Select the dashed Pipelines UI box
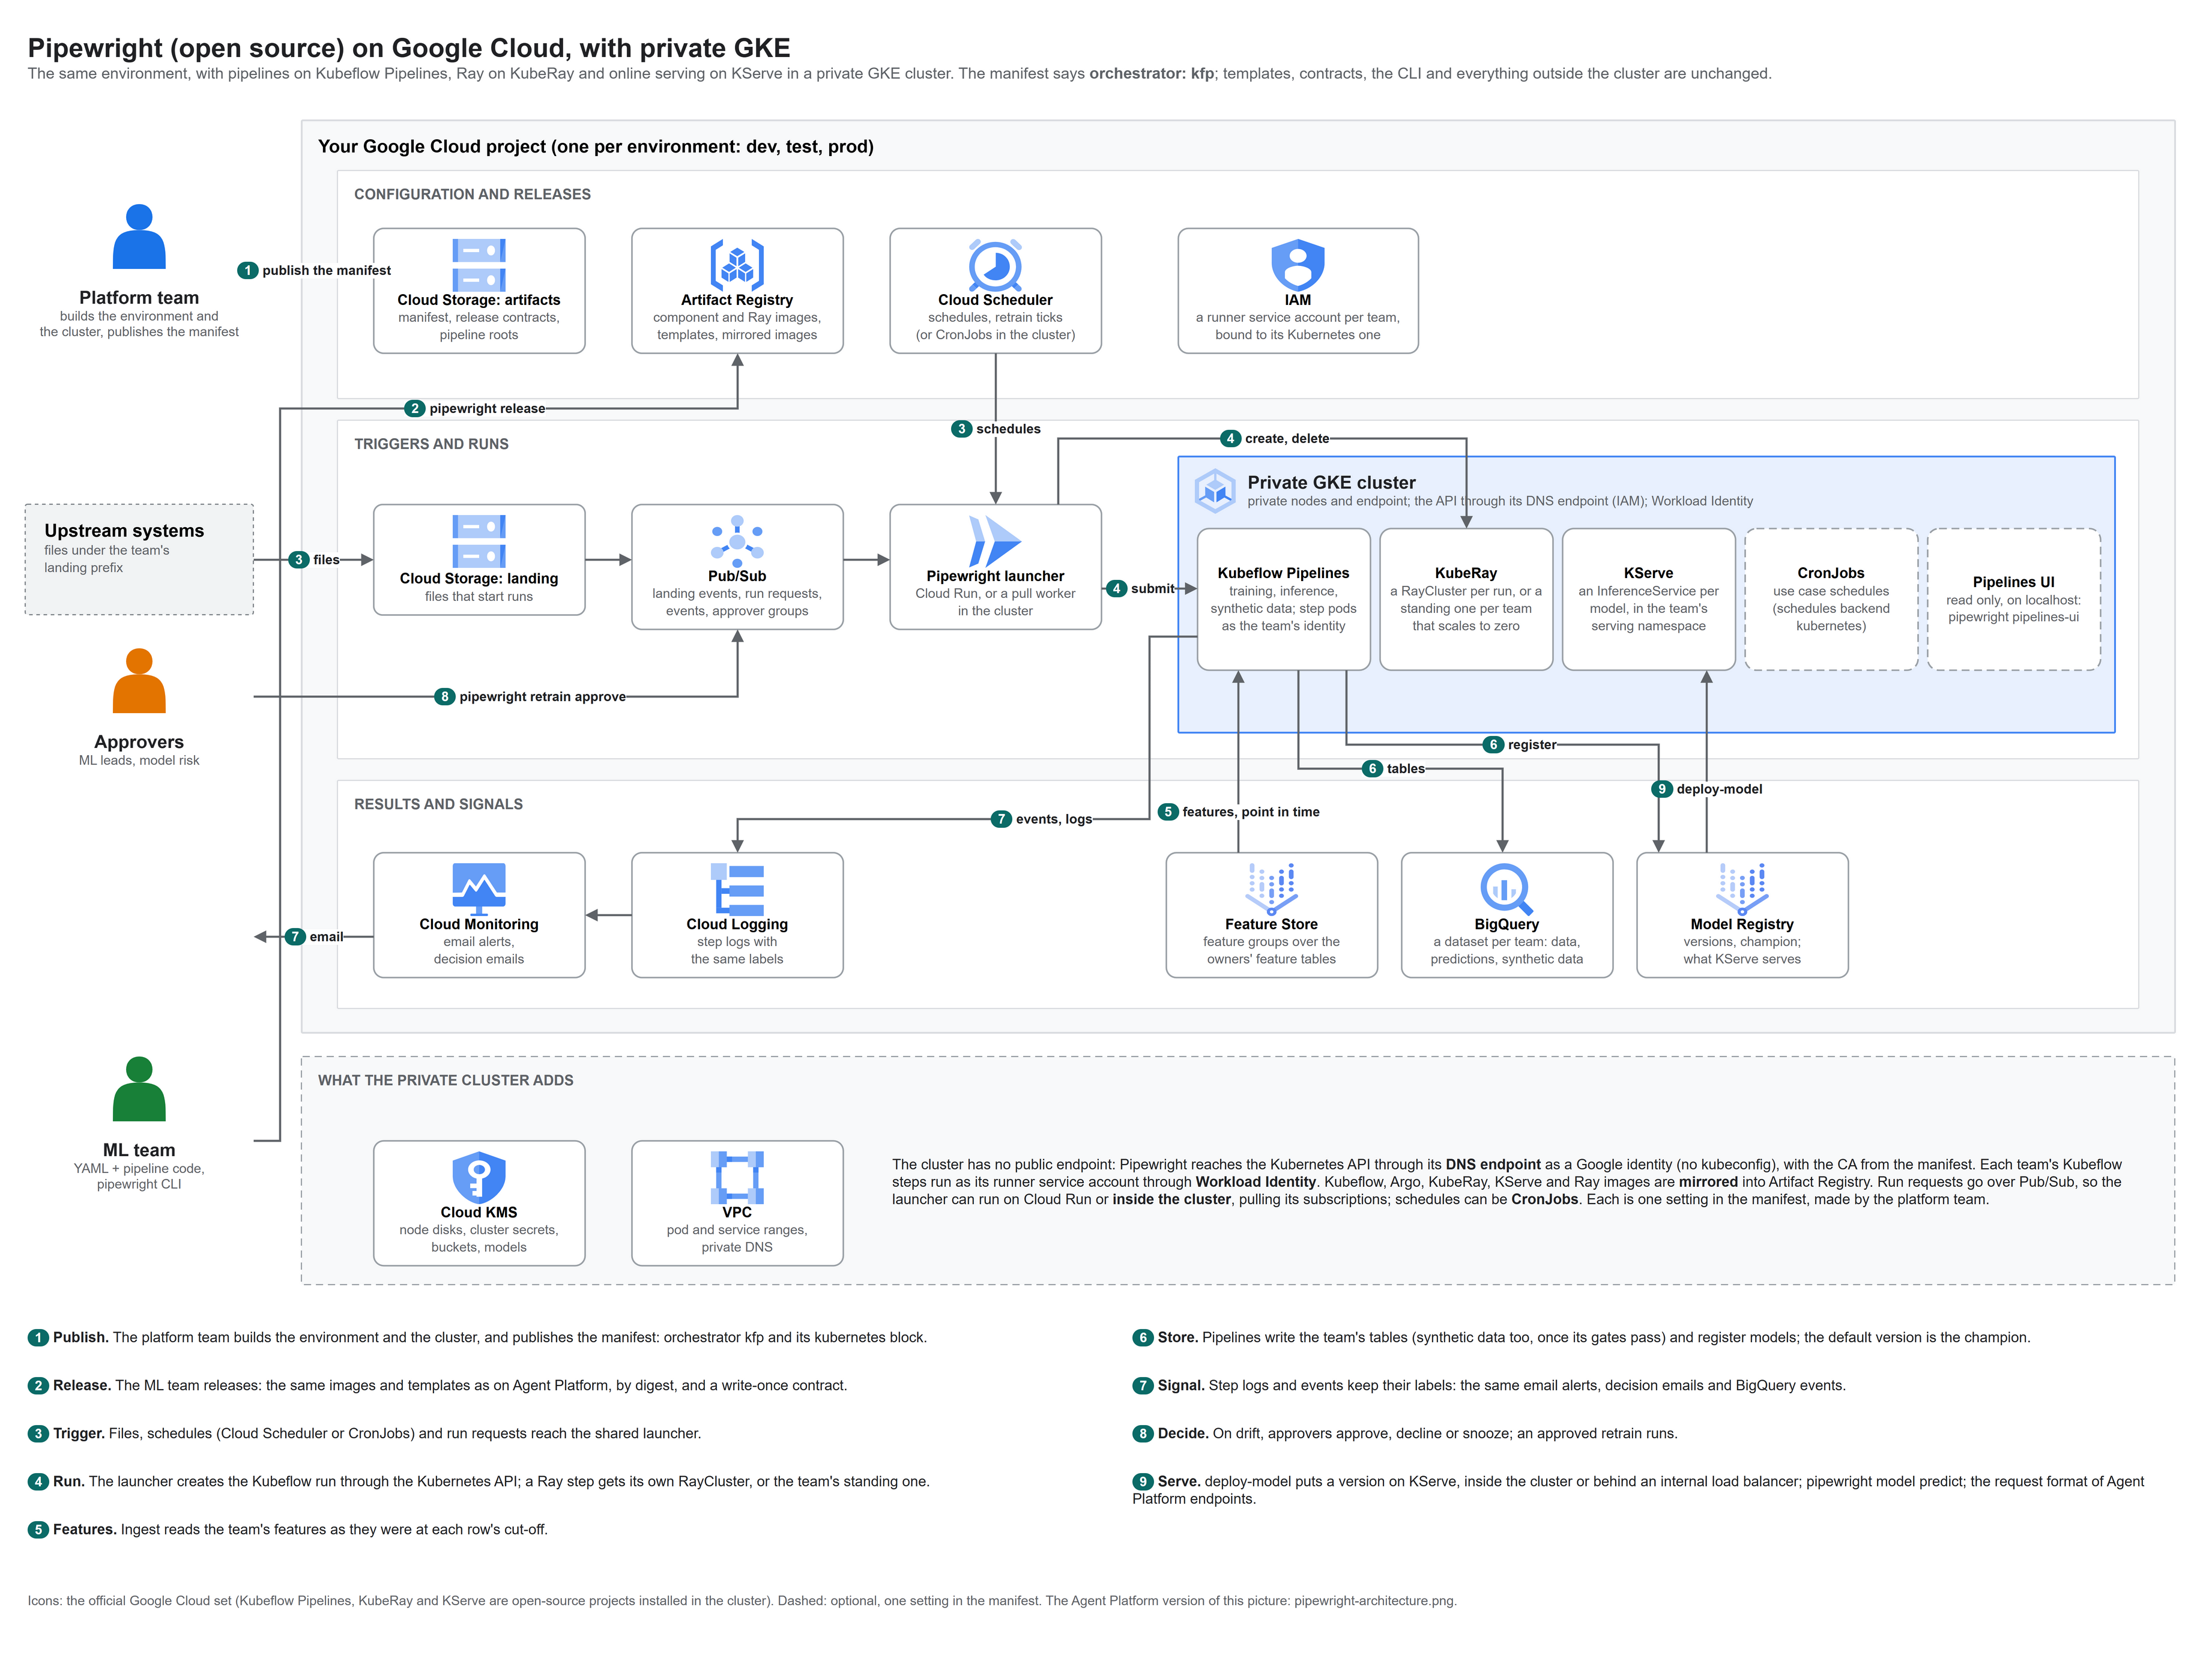 tap(2013, 599)
